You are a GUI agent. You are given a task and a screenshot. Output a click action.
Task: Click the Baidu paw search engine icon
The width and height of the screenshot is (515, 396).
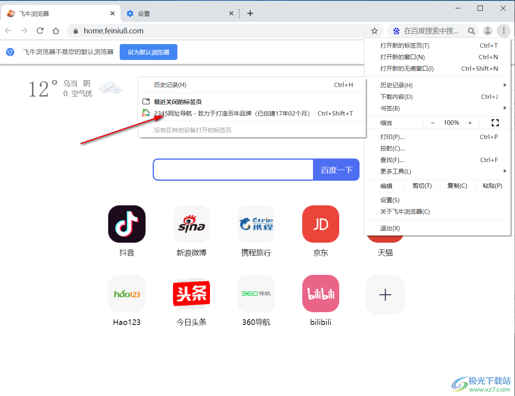tap(396, 31)
